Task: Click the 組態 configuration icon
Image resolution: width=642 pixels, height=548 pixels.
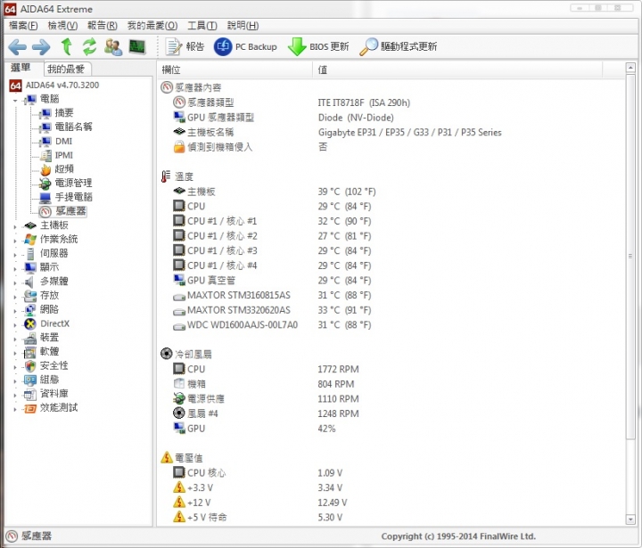Action: point(30,380)
